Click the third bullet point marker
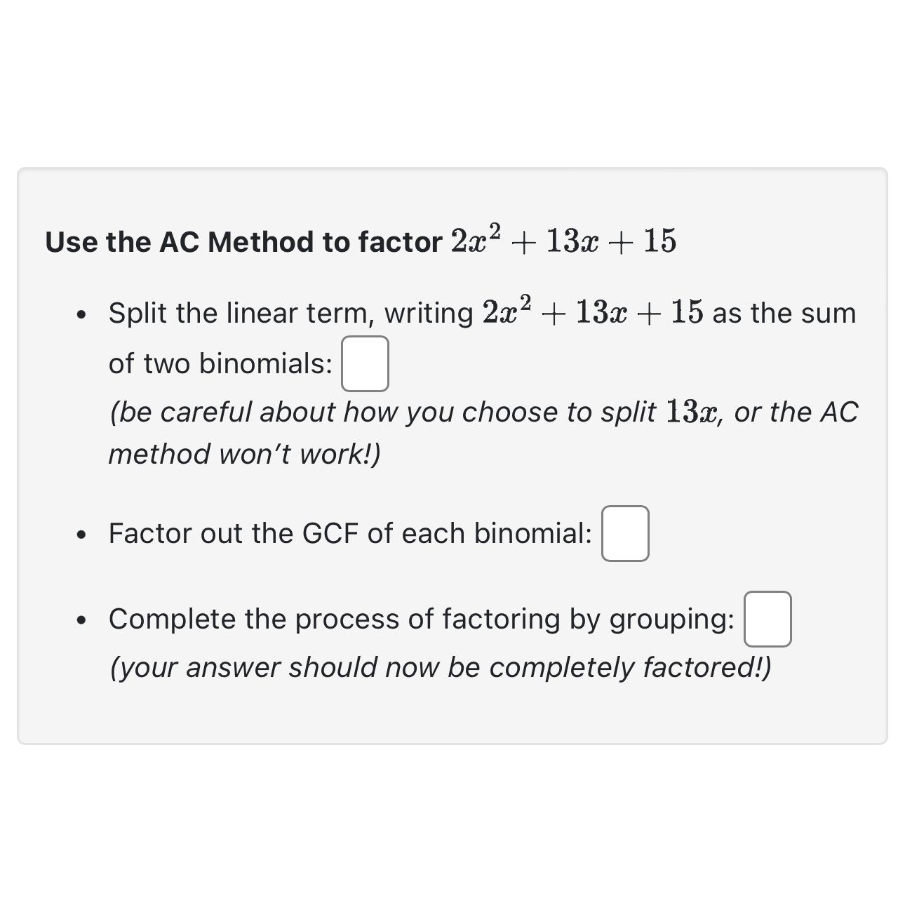This screenshot has width=905, height=905. (81, 619)
